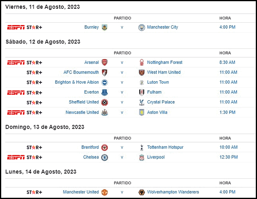Screen dimensions: 257x199
Task: Click the Nottingham Forest tree crest
Action: coord(142,62)
